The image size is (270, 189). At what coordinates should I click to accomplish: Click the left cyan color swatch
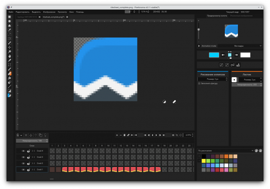point(214,55)
